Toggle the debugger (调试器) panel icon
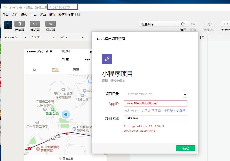Viewport: 230px width, 161px height. point(50,24)
